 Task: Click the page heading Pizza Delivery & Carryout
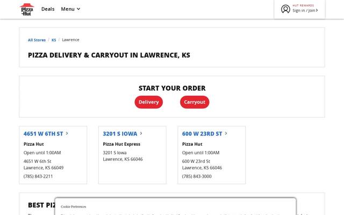(109, 55)
